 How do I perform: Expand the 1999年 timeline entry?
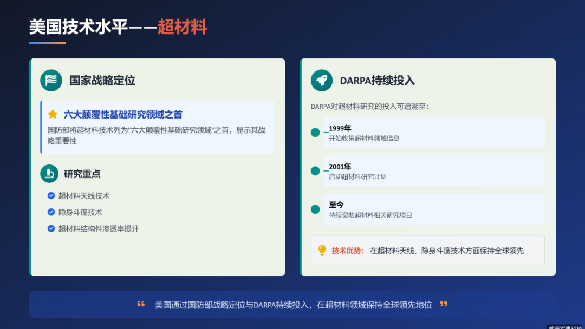[x=433, y=133]
